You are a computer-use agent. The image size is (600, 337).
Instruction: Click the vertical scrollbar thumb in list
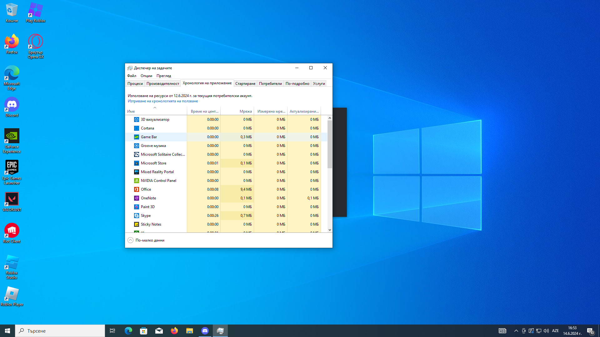pyautogui.click(x=330, y=144)
